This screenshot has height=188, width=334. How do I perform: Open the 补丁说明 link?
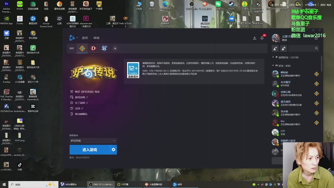pos(79,103)
